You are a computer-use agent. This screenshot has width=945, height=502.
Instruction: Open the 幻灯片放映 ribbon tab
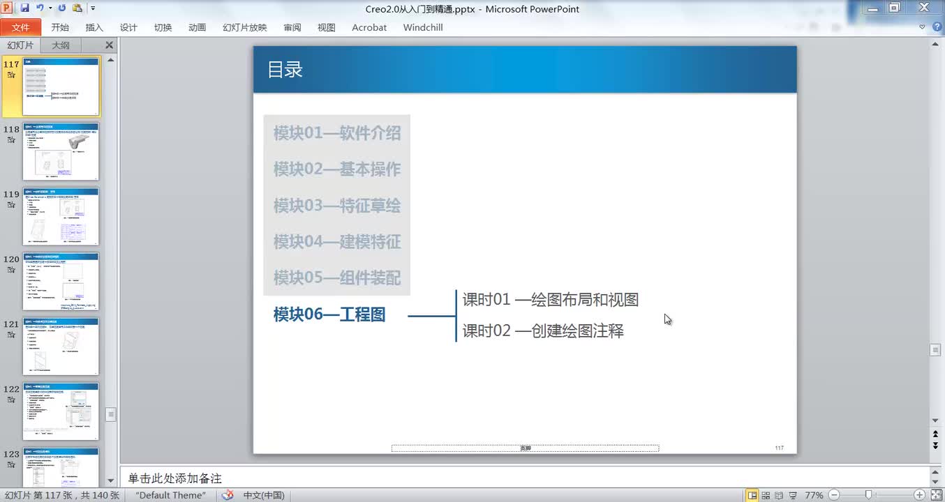coord(245,27)
